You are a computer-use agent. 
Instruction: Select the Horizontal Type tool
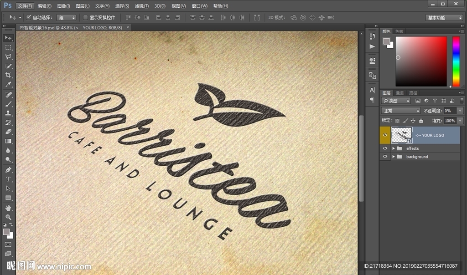tap(8, 179)
